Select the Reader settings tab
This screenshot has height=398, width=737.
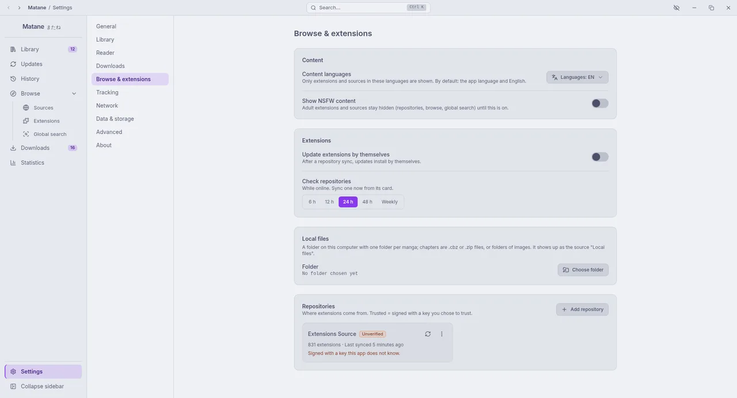(x=130, y=53)
